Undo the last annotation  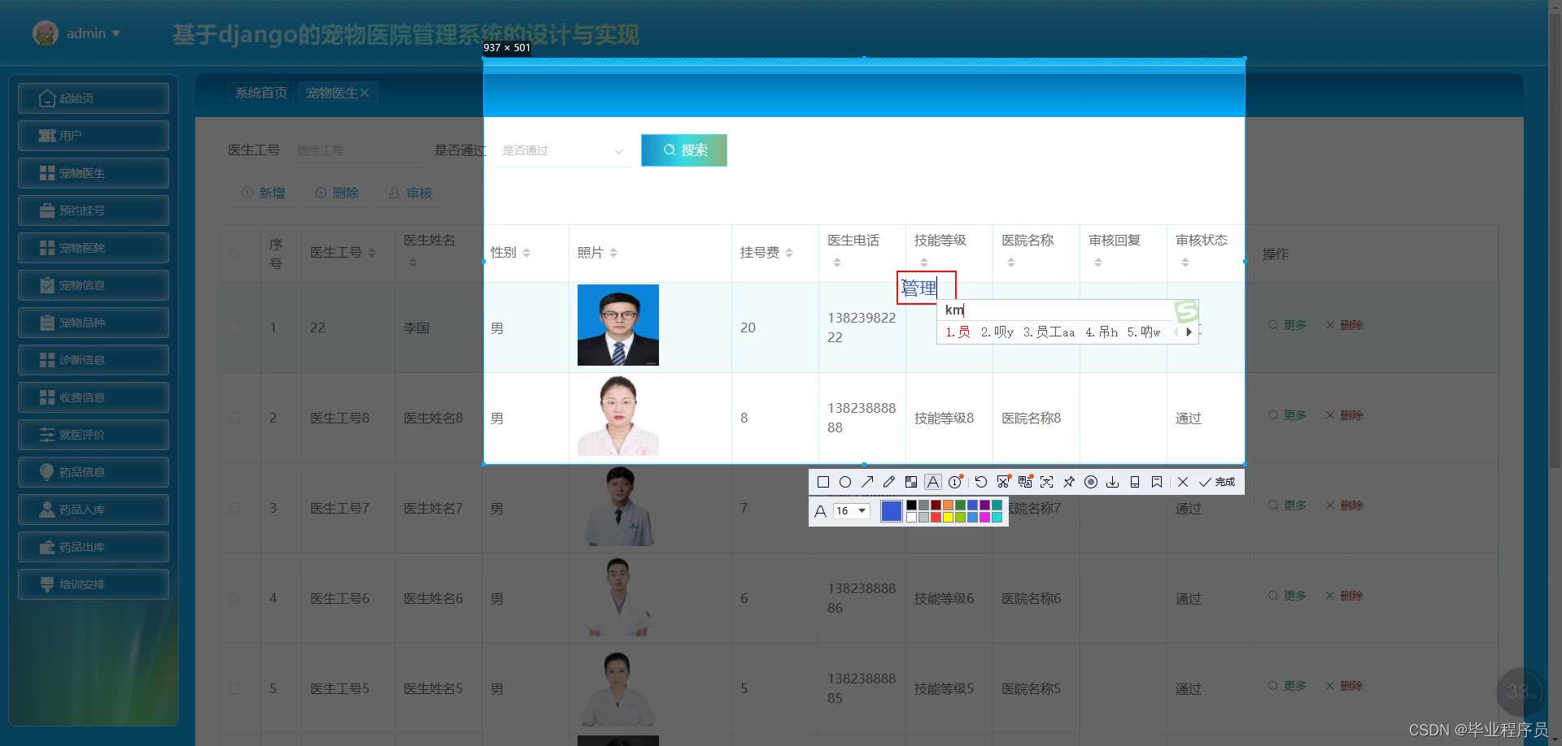[981, 482]
